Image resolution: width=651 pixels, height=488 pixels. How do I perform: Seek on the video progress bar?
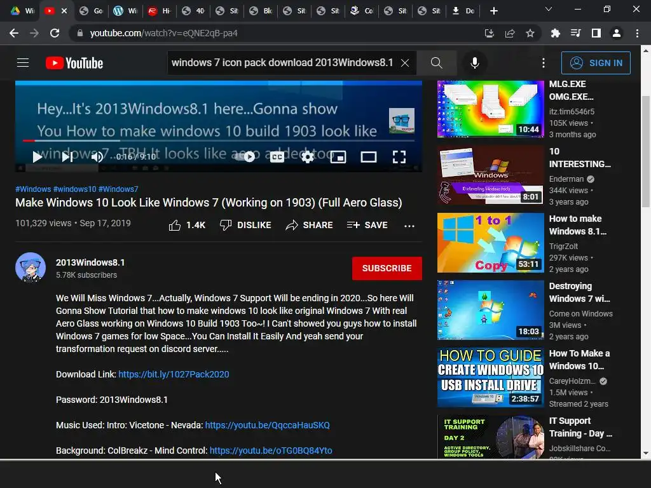(x=219, y=140)
